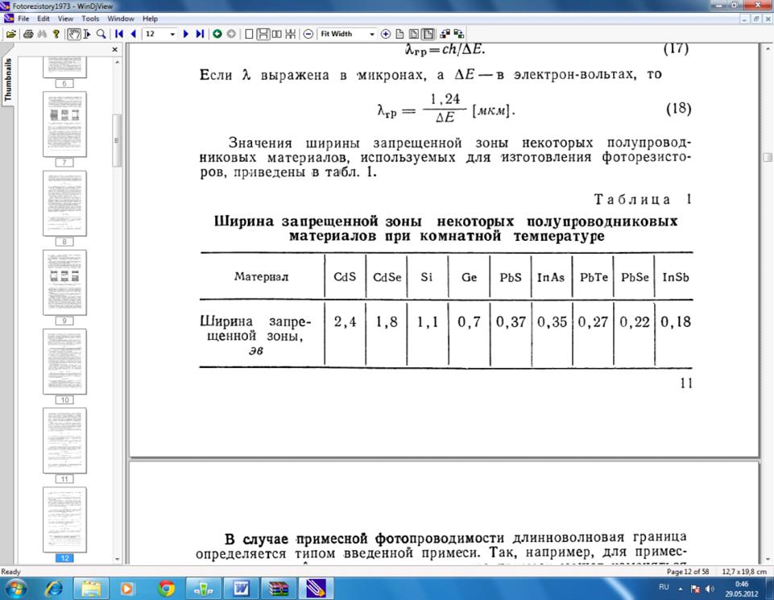This screenshot has height=600, width=774.
Task: Go to the previous page
Action: [133, 34]
